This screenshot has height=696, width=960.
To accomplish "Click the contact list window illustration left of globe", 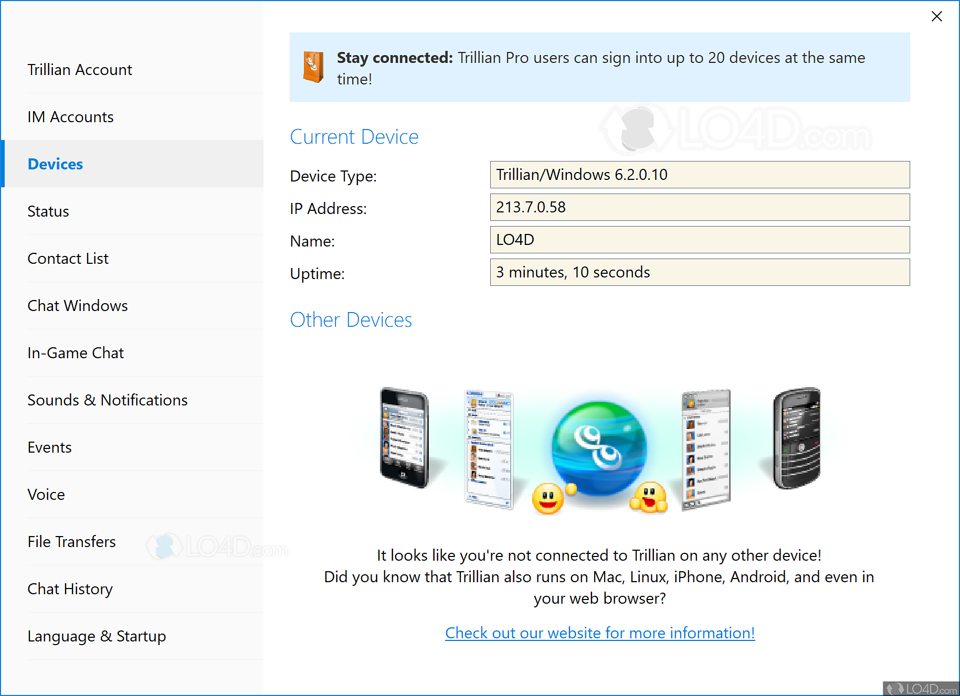I will pyautogui.click(x=489, y=449).
